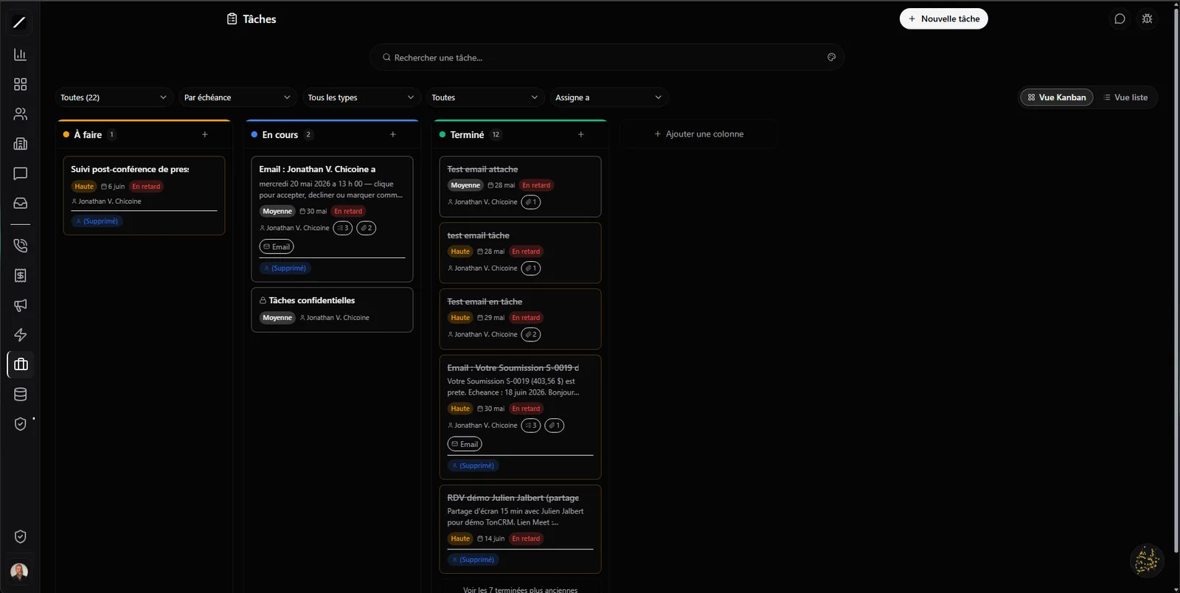Screen dimensions: 1180x593
Task: Switch to Vue Kanban
Action: tap(1057, 97)
